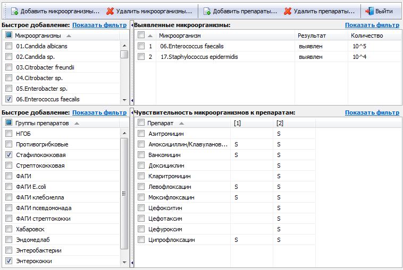Collapse left panel using top splitter arrow
The width and height of the screenshot is (403, 270).
131,25
